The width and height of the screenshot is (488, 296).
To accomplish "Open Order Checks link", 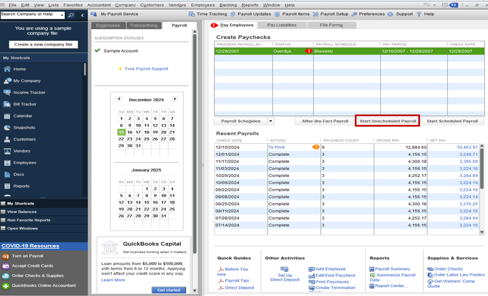I will pyautogui.click(x=448, y=269).
